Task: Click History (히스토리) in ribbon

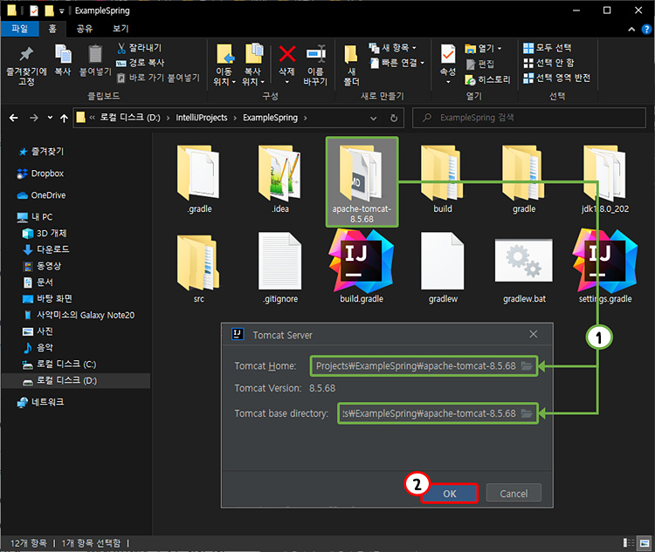Action: 487,79
